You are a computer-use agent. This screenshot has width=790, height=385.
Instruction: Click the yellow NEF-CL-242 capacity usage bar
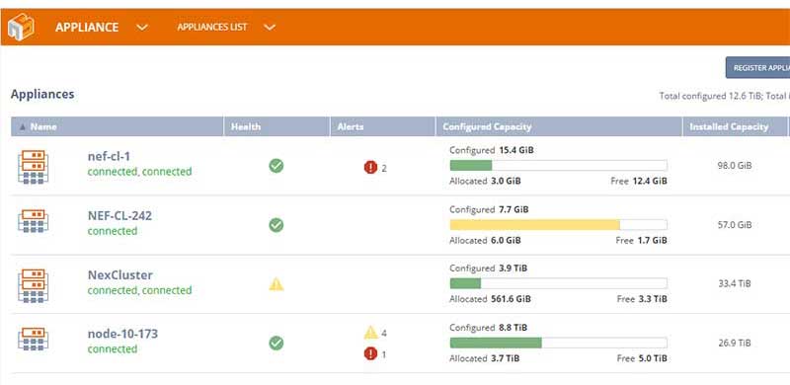click(558, 225)
